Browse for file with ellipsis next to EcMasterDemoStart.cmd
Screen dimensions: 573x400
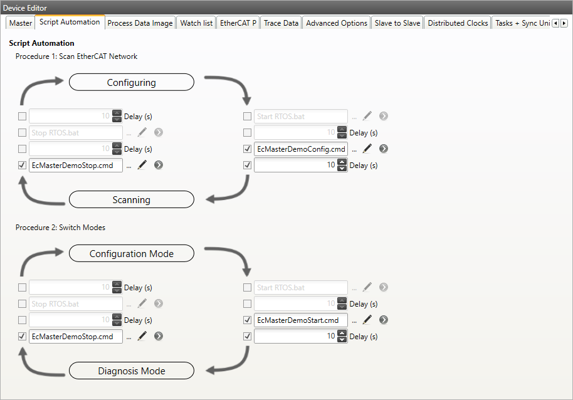[x=355, y=320]
